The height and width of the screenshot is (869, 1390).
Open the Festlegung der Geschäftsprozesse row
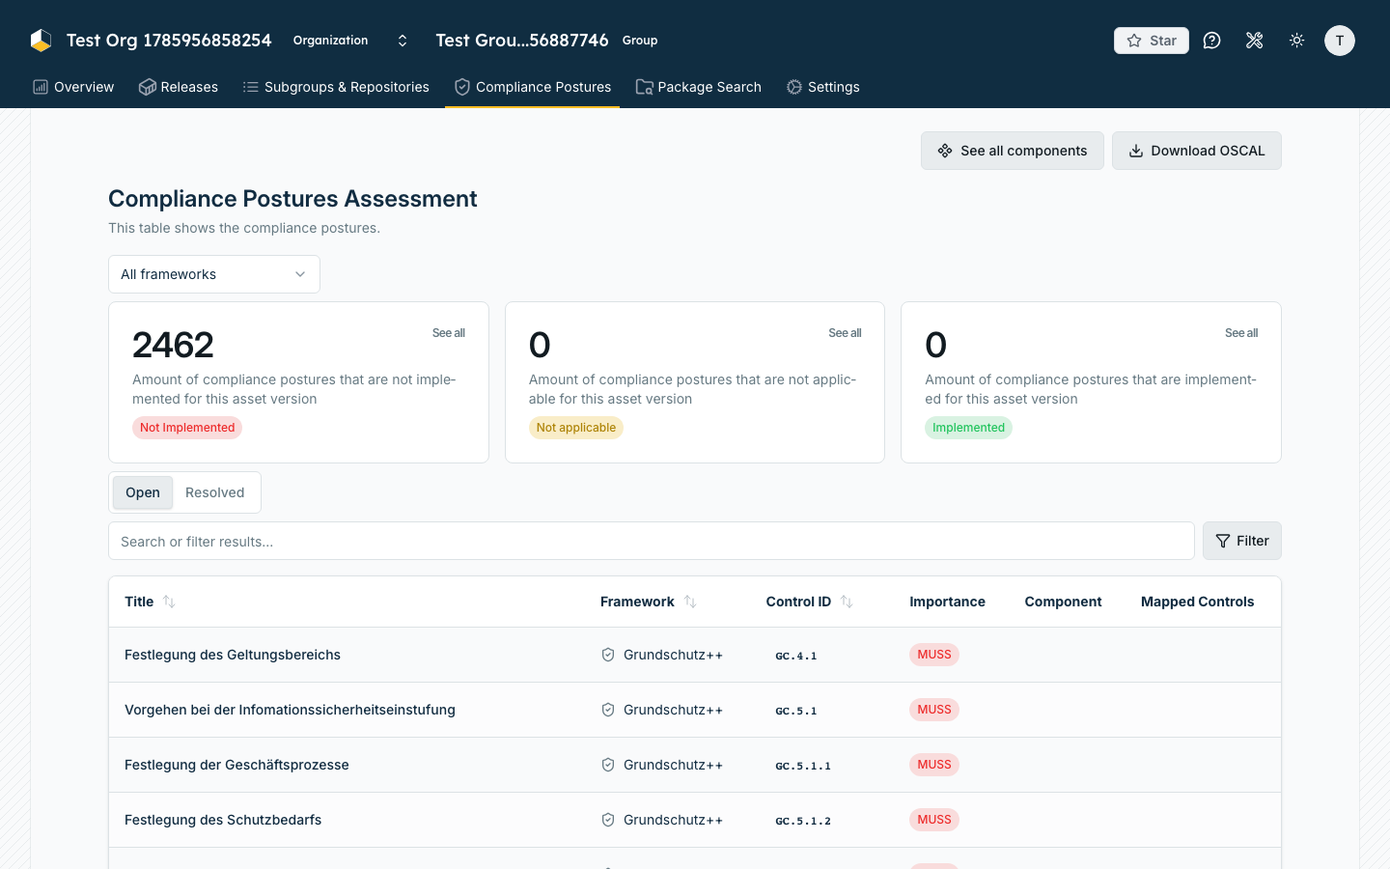[x=695, y=765]
